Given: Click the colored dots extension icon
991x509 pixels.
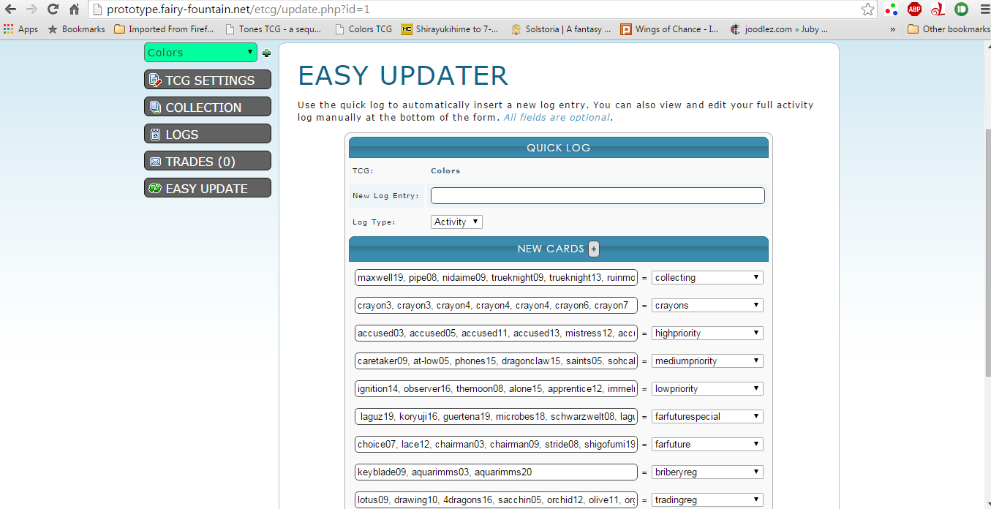Looking at the screenshot, I should coord(891,10).
